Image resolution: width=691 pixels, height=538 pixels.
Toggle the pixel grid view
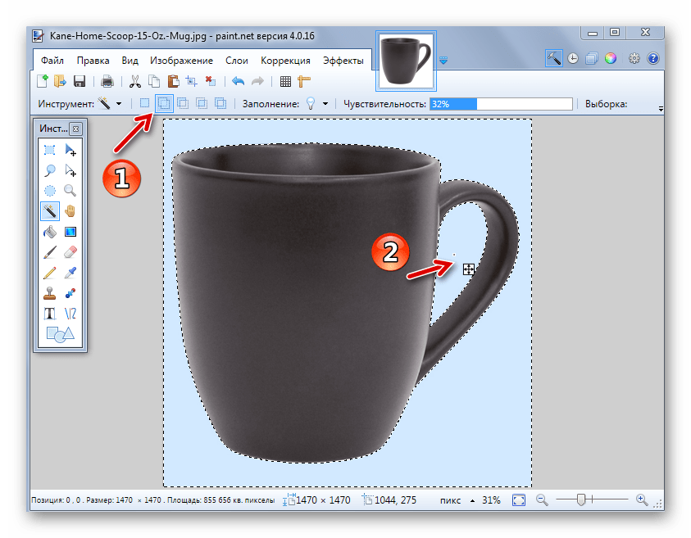tap(285, 81)
